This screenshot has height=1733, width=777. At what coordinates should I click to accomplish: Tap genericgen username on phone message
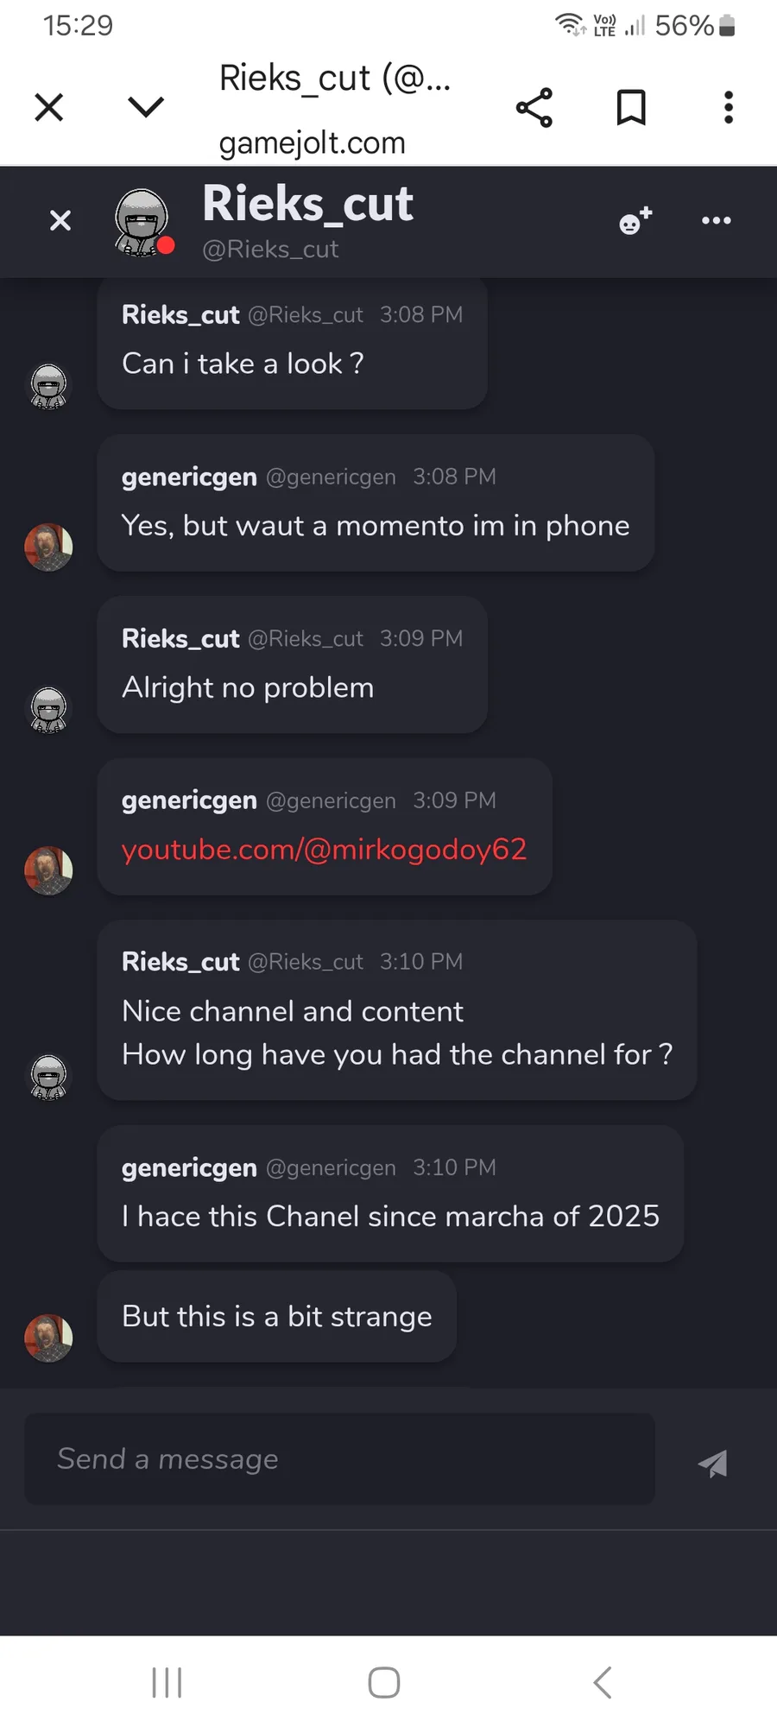189,477
